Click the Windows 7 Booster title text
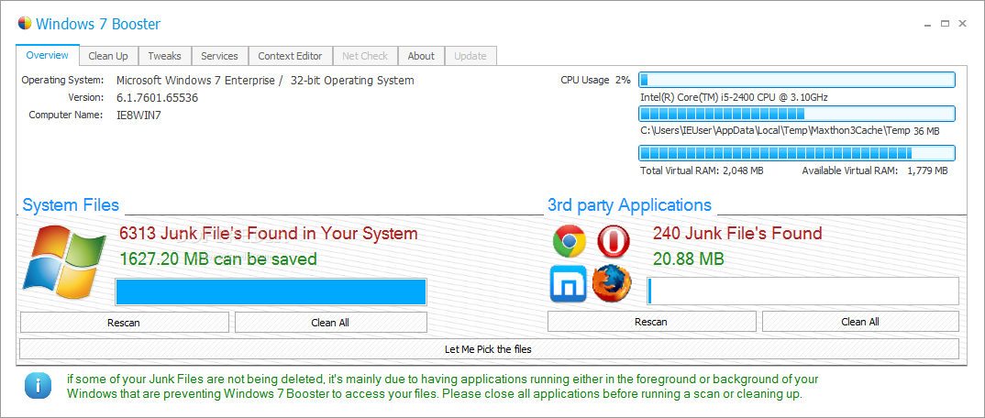Image resolution: width=985 pixels, height=418 pixels. click(98, 25)
